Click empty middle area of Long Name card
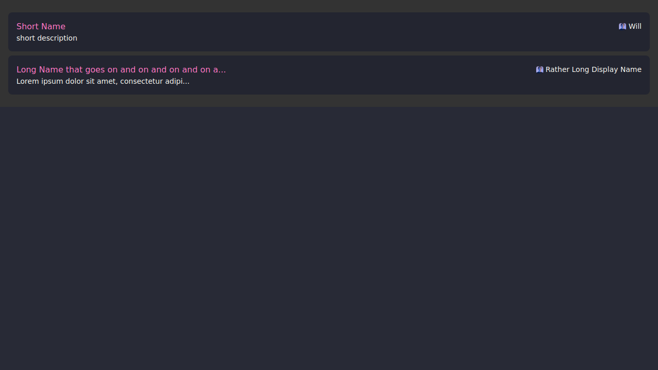658x370 pixels. [x=380, y=75]
